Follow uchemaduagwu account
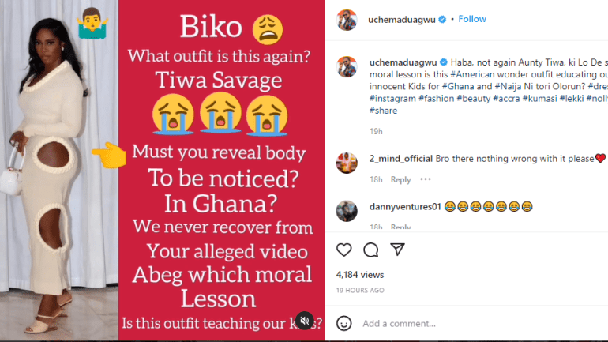This screenshot has width=608, height=342. [x=472, y=19]
